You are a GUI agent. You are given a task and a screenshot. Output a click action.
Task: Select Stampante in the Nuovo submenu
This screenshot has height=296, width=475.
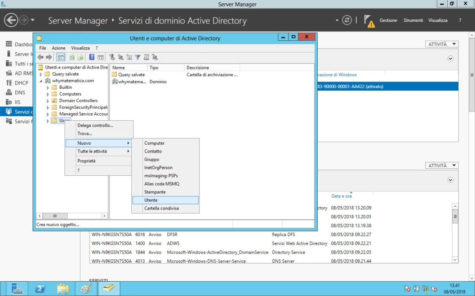[x=166, y=192]
